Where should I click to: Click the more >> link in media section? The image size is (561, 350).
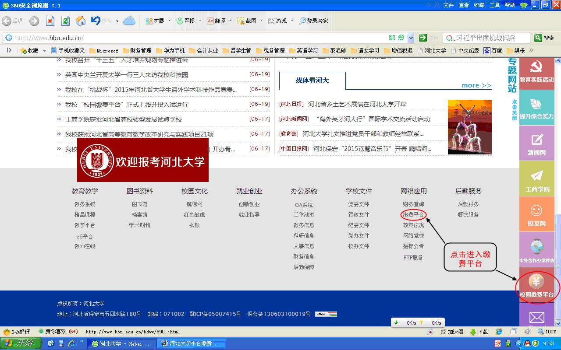click(476, 85)
